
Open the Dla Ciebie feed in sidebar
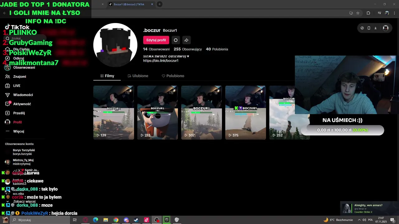tap(21, 49)
